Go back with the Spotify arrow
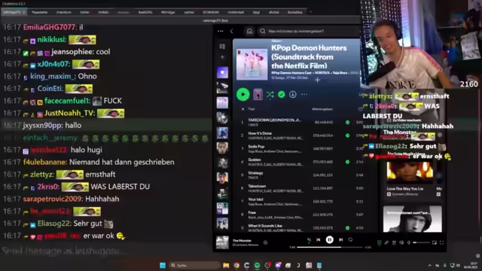 point(232,31)
